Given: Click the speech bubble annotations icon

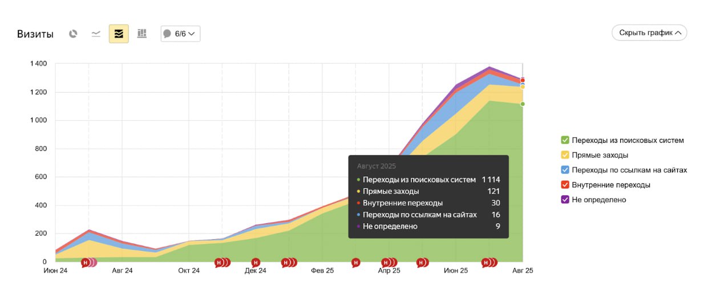Looking at the screenshot, I should click(167, 34).
